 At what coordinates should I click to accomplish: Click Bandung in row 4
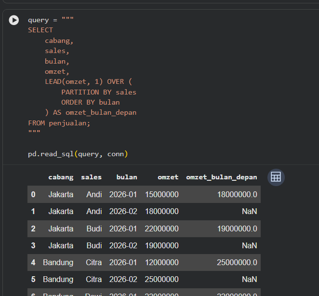click(x=58, y=263)
